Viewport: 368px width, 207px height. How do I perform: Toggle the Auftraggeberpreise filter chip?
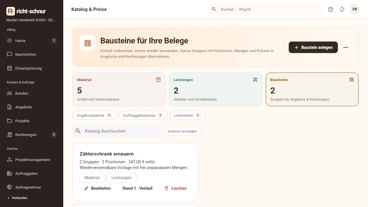pyautogui.click(x=143, y=115)
